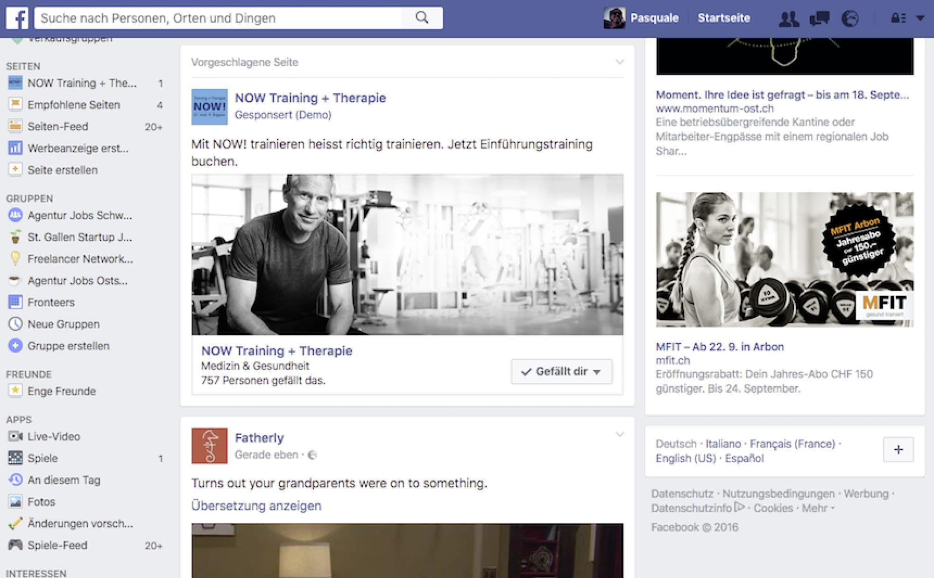Click the Freelancer Network lightbulb icon
The image size is (934, 578).
click(15, 258)
